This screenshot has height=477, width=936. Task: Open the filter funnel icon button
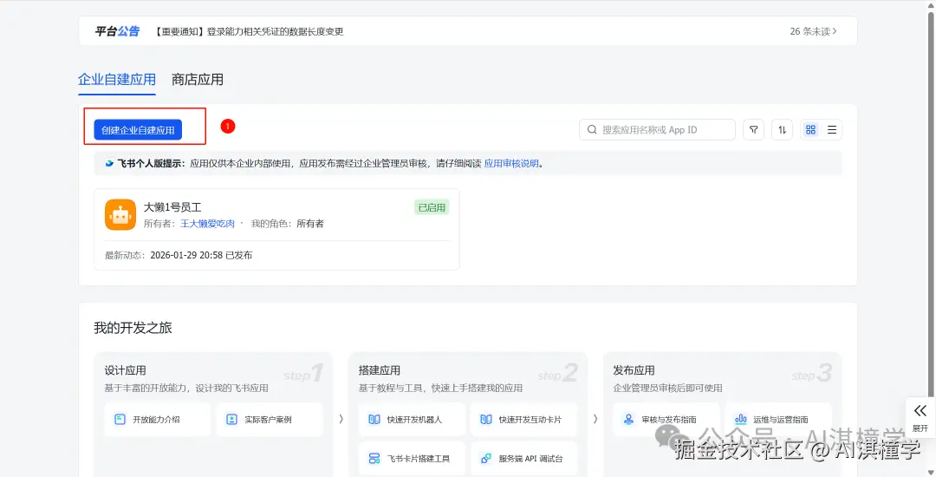pos(753,129)
